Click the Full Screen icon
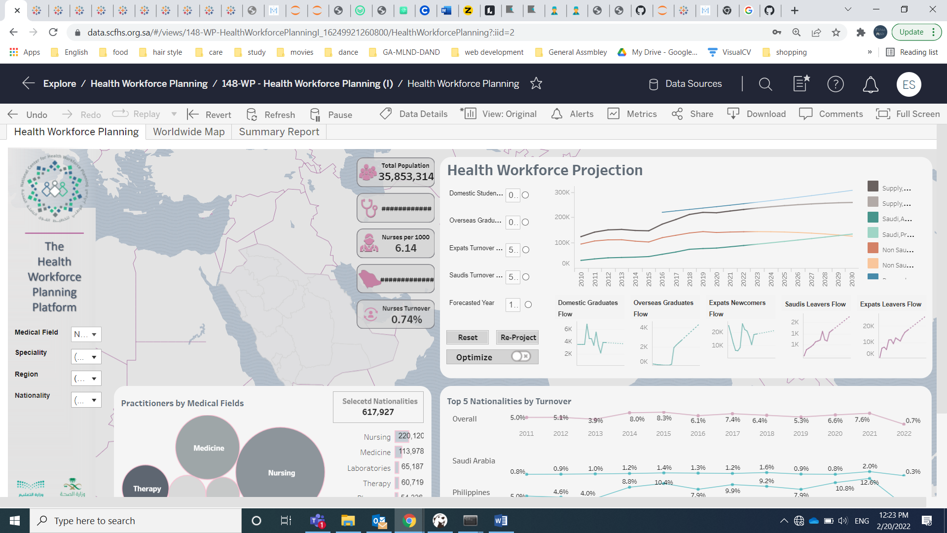 coord(882,114)
